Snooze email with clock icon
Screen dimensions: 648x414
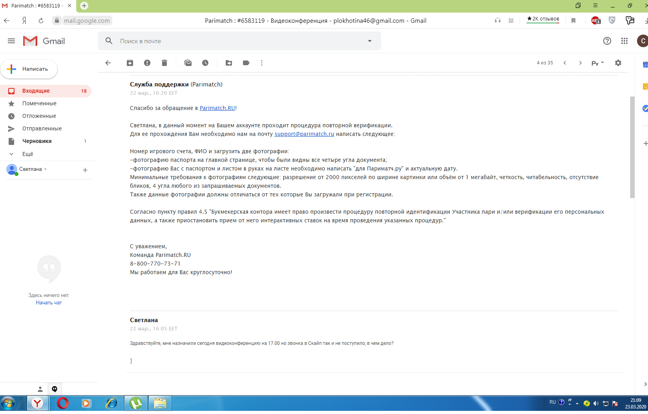205,63
